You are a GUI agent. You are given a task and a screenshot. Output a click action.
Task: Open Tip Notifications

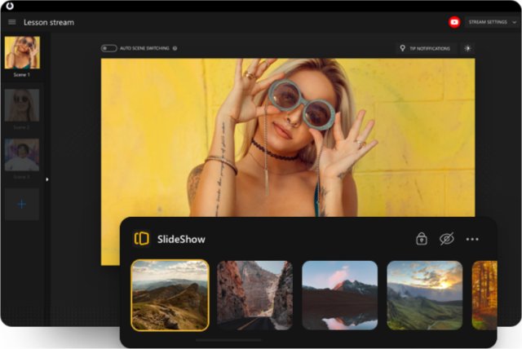point(425,49)
